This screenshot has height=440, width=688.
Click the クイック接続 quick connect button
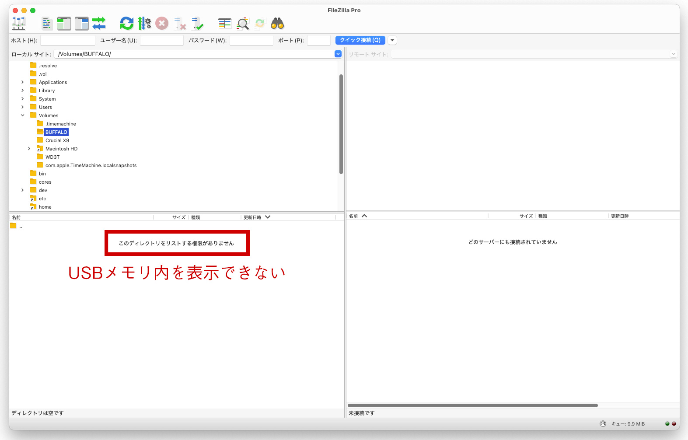tap(360, 40)
